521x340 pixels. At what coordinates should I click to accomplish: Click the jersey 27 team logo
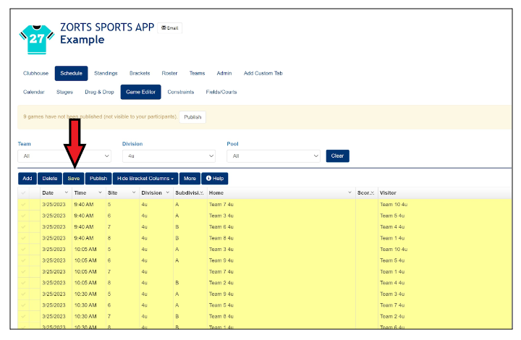pos(36,38)
